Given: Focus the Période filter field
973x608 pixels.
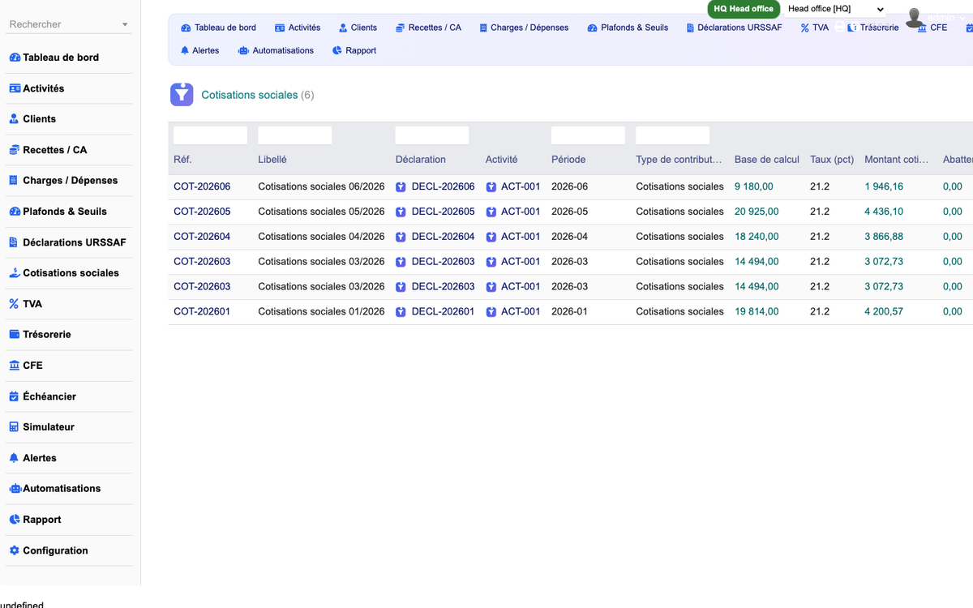Looking at the screenshot, I should point(588,135).
